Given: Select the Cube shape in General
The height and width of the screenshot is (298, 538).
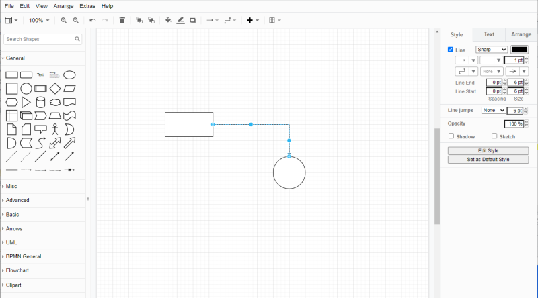Looking at the screenshot, I should coord(26,115).
